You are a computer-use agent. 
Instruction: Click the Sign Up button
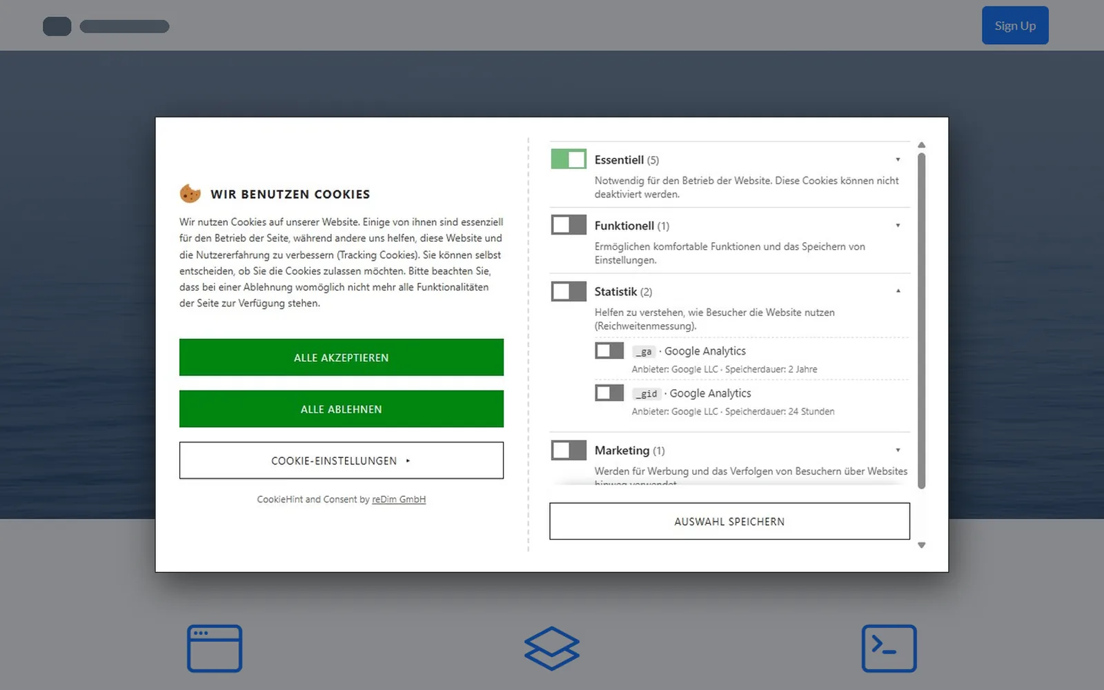[1015, 26]
